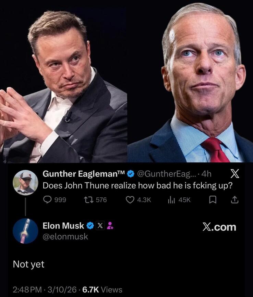Viewport: 253px width, 297px height.
Task: Open Elon Musk's rocket profile avatar
Action: tap(25, 231)
